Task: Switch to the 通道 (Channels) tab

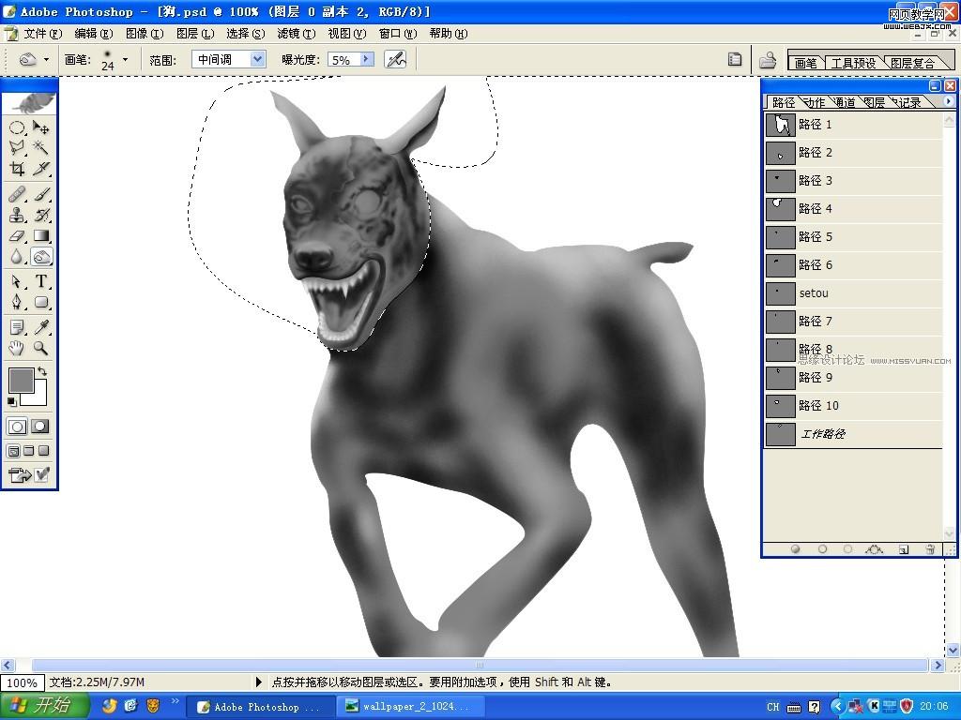Action: [x=844, y=102]
